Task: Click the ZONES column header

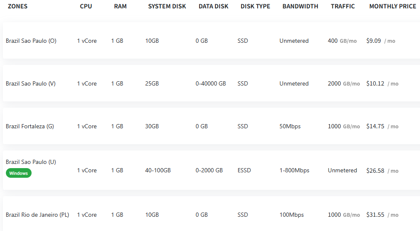Action: [x=18, y=6]
